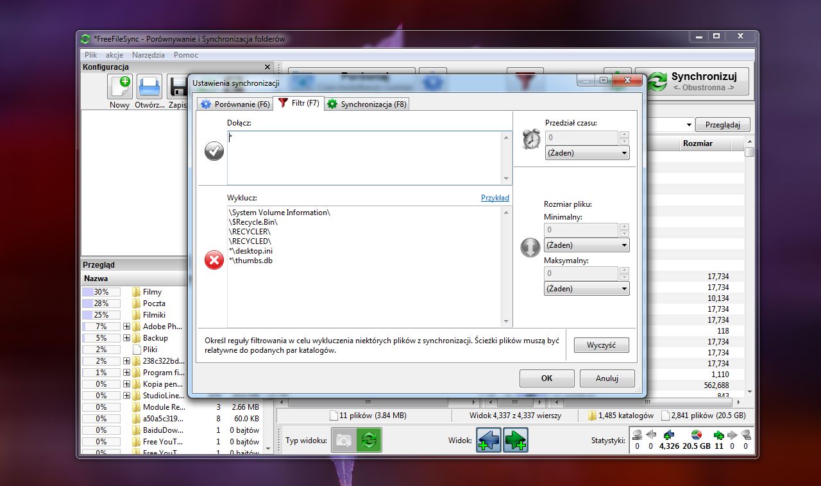Image resolution: width=821 pixels, height=486 pixels.
Task: Open the Narzędzia menu
Action: point(148,55)
